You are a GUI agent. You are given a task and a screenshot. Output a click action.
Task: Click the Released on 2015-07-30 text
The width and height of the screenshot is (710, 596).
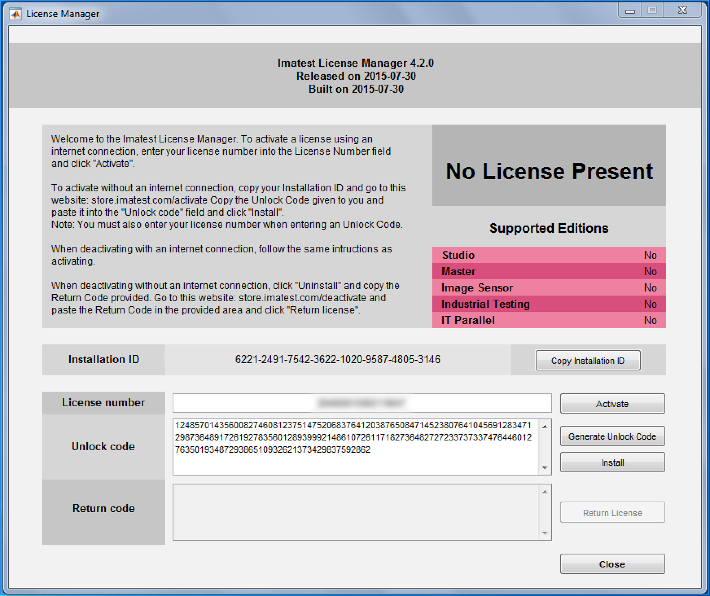(356, 76)
